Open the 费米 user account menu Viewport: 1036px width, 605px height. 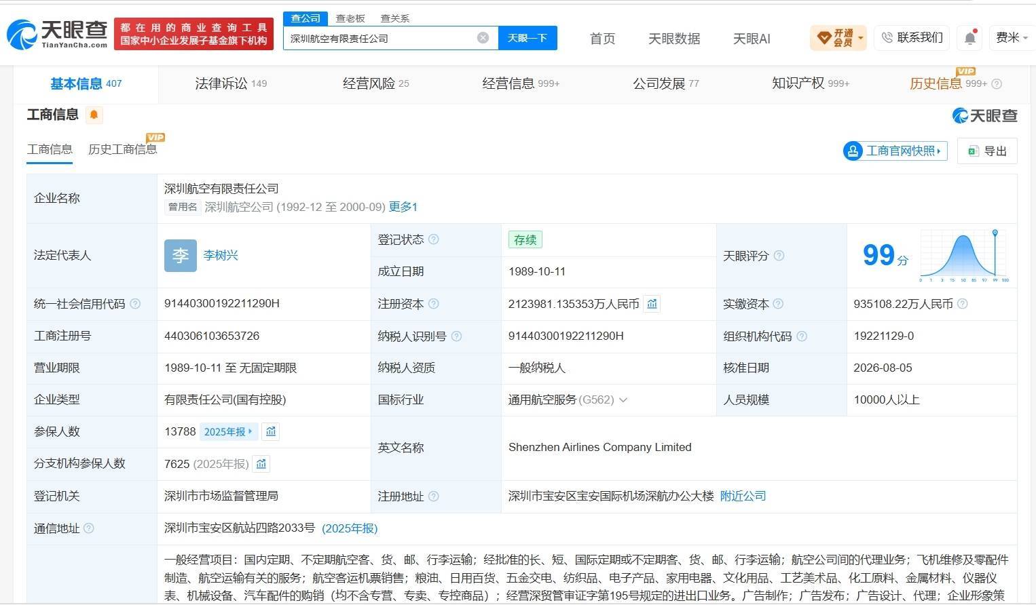point(1012,38)
